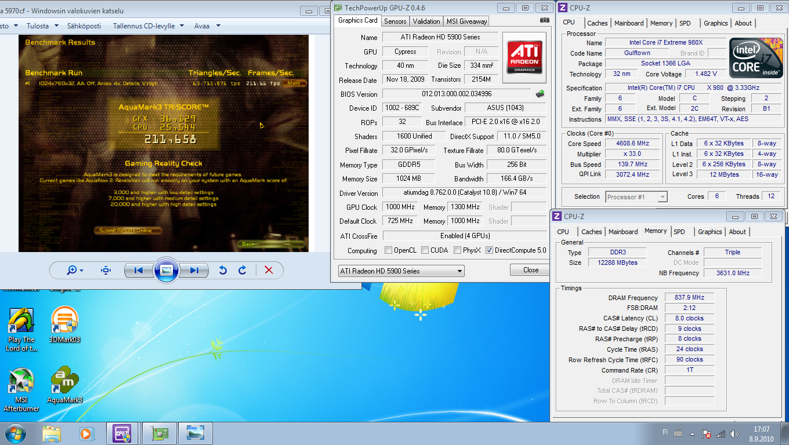Click the Close button in GPU-Z

(531, 270)
